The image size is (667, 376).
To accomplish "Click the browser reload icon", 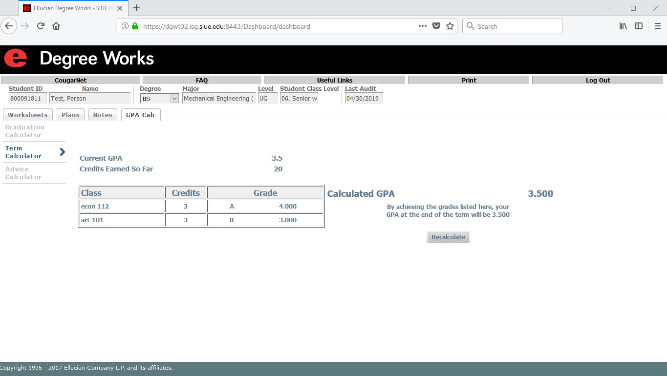I will (x=41, y=26).
